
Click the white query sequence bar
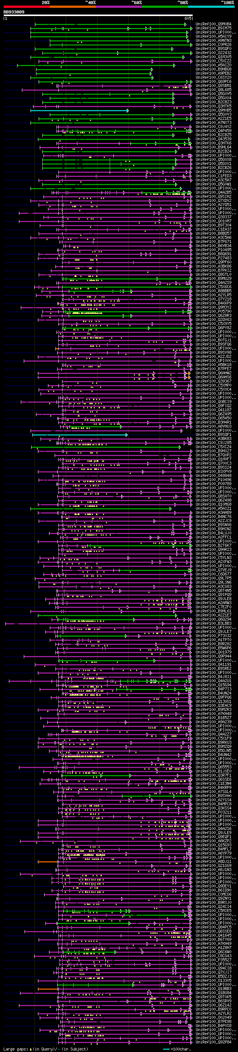(x=98, y=16)
